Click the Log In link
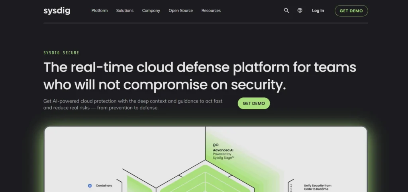 tap(318, 11)
